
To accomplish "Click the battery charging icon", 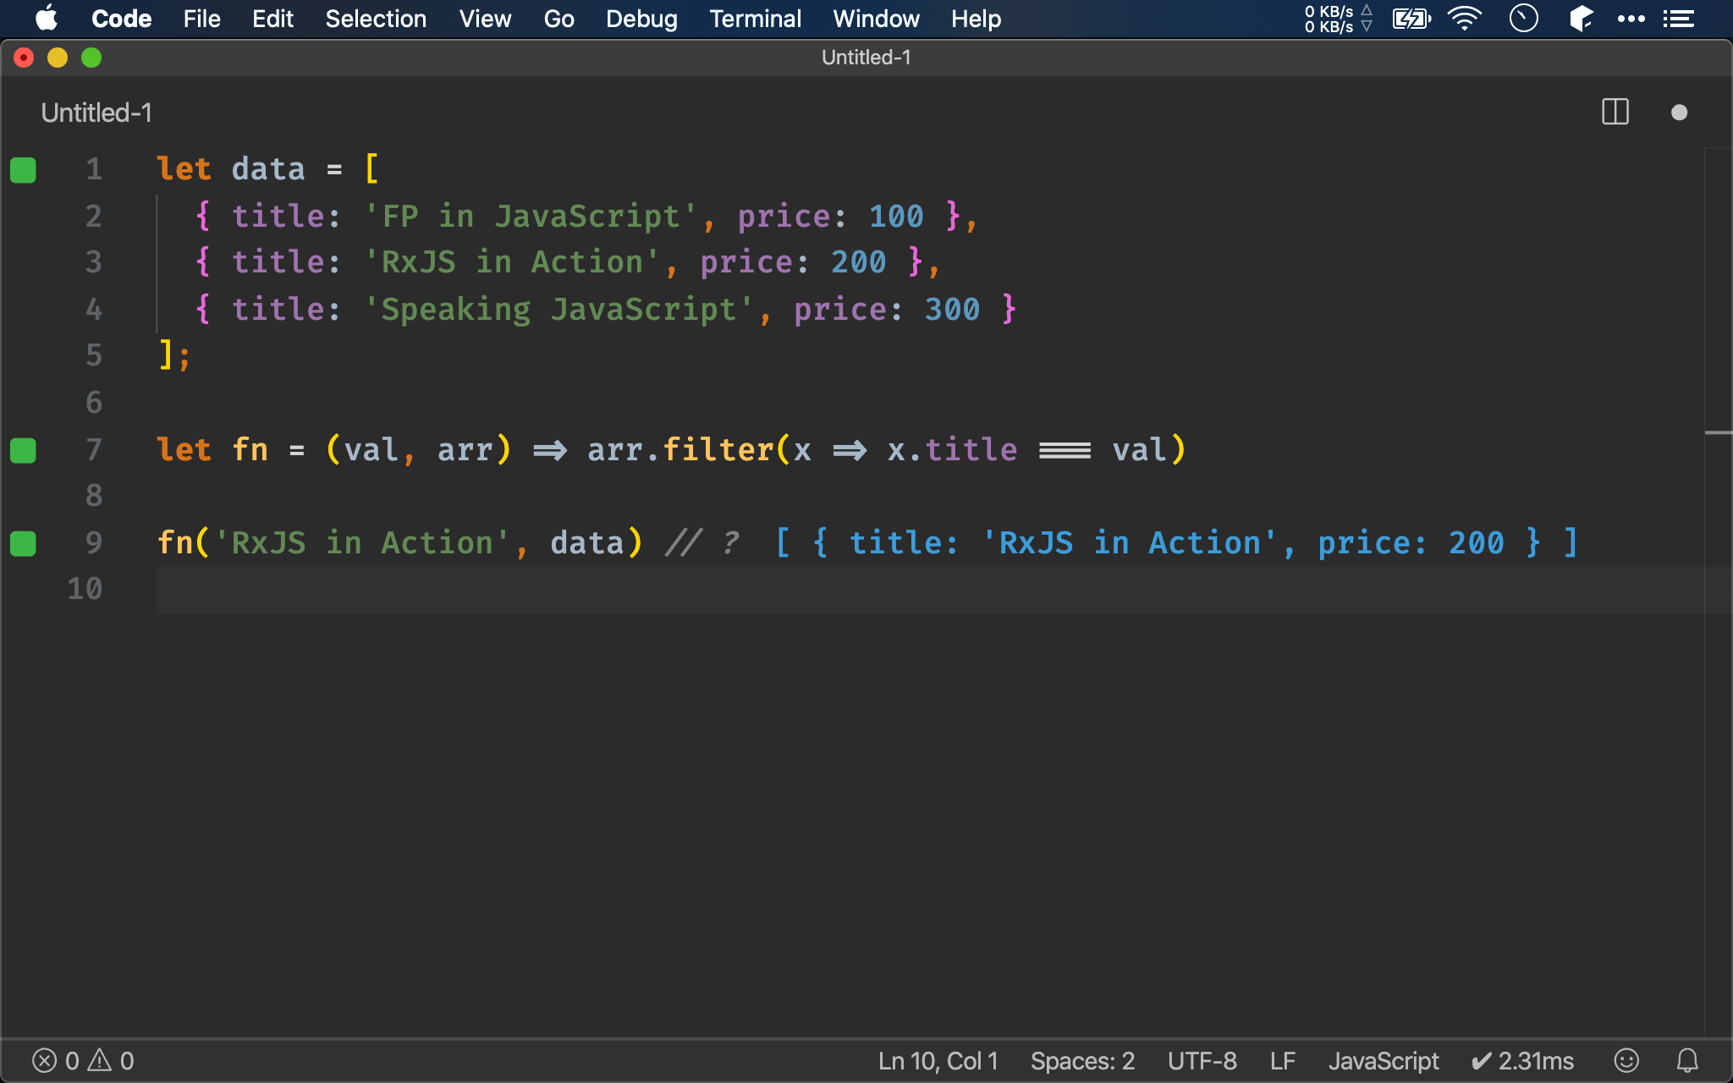I will tap(1411, 19).
